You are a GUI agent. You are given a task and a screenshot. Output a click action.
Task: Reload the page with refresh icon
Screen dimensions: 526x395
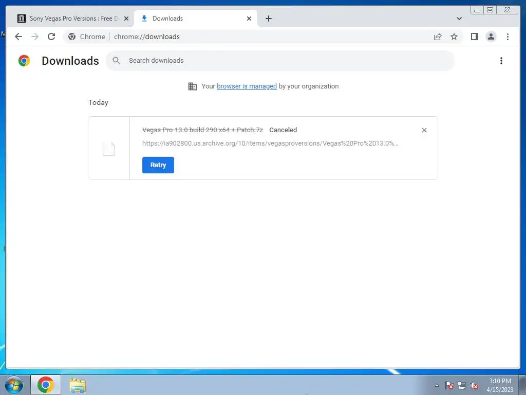pyautogui.click(x=51, y=37)
